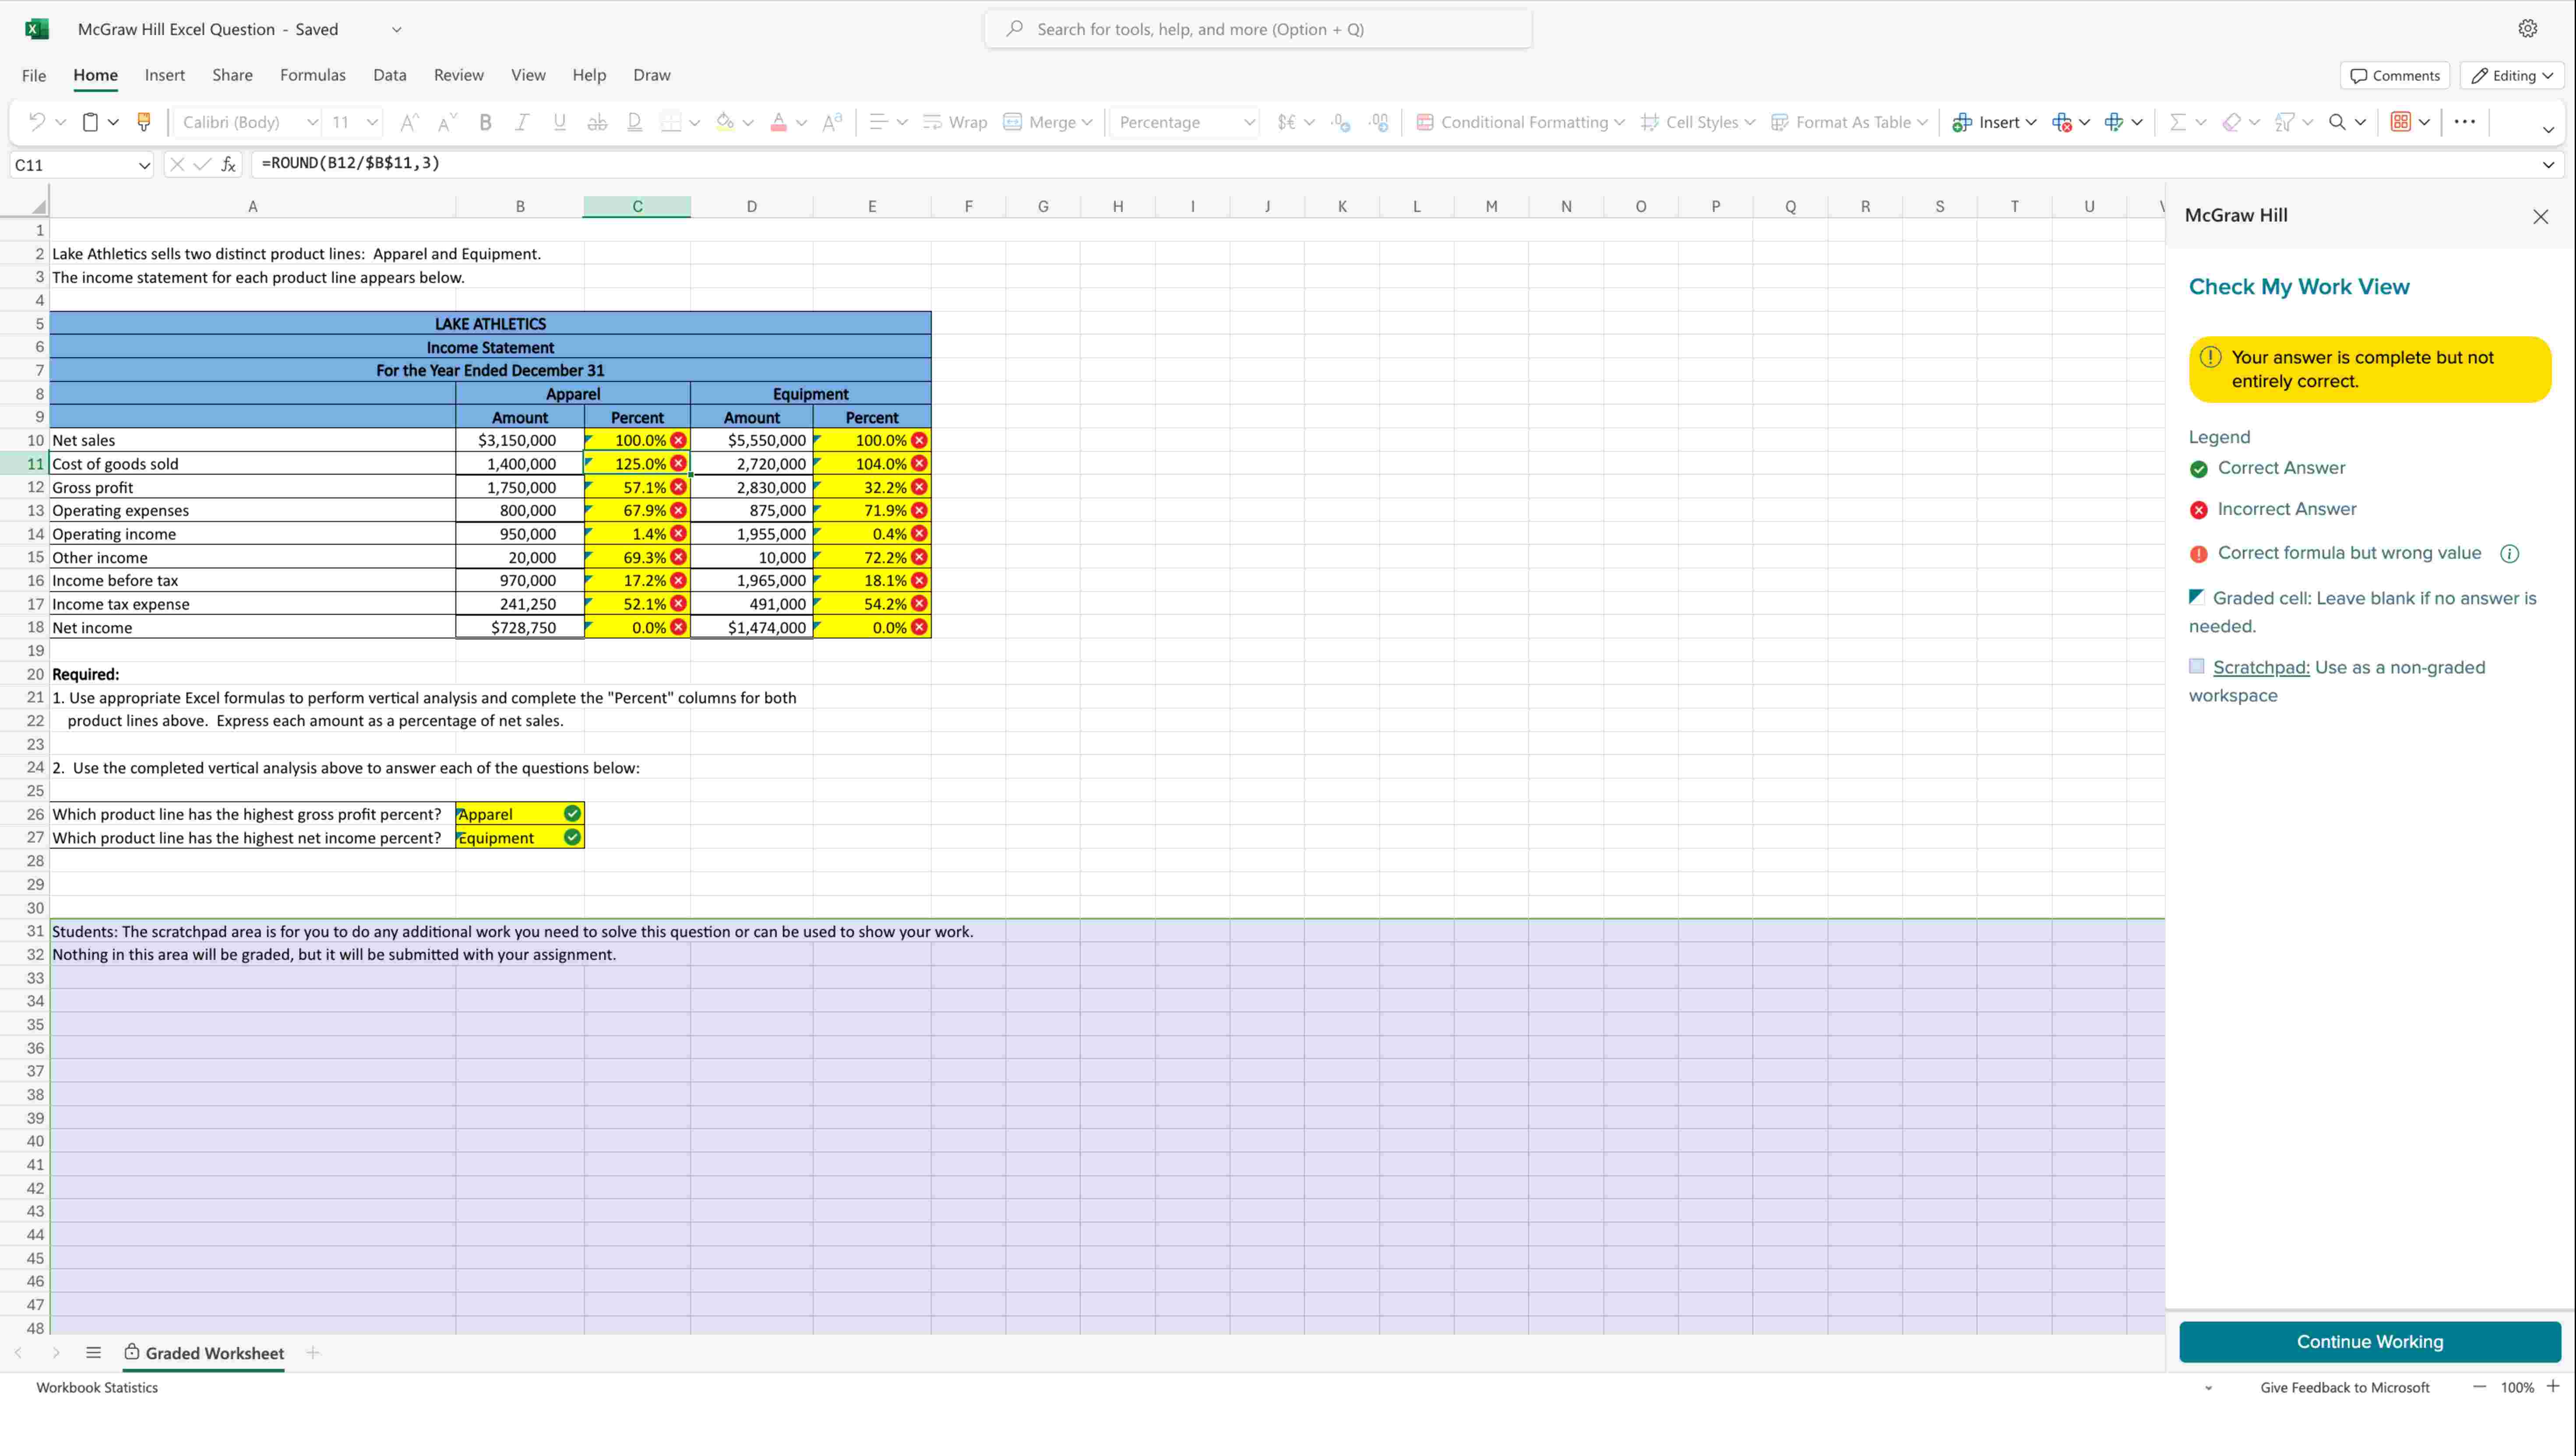Image resolution: width=2576 pixels, height=1456 pixels.
Task: Switch to the Formulas ribbon tab
Action: 312,75
